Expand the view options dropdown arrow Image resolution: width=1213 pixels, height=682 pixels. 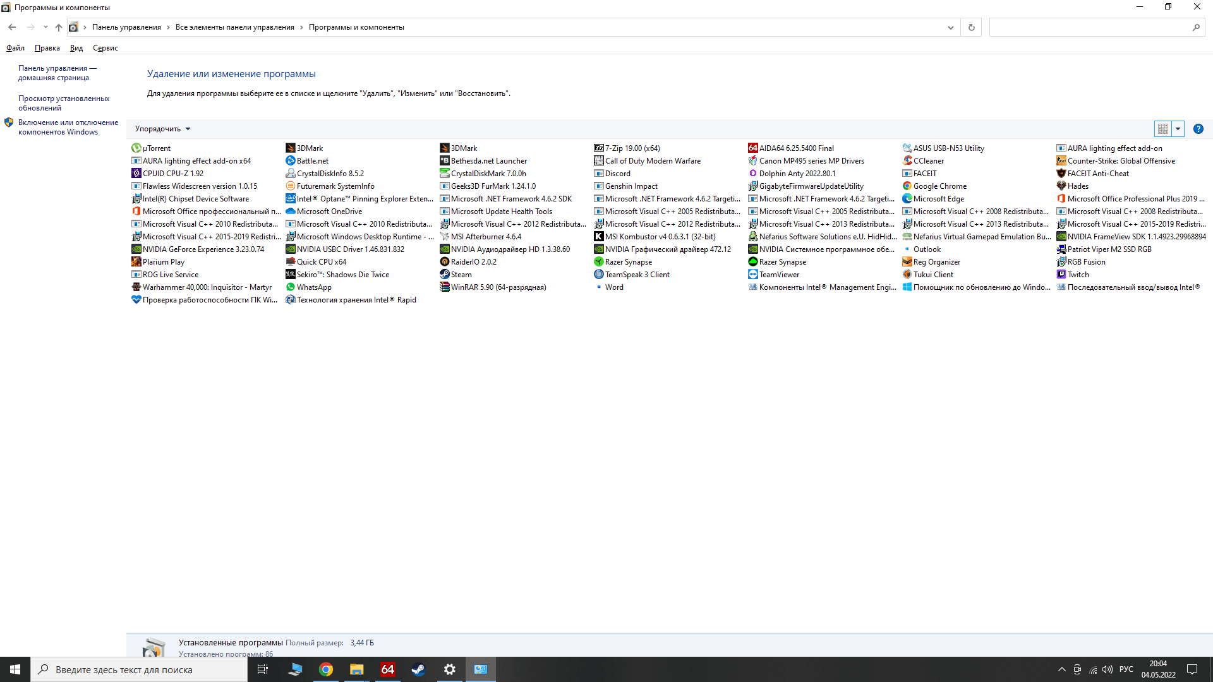click(x=1178, y=129)
